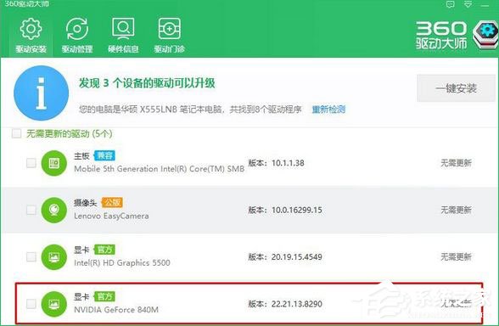Switch to the 驱动管理 tab
This screenshot has height=326, width=499.
pos(77,35)
